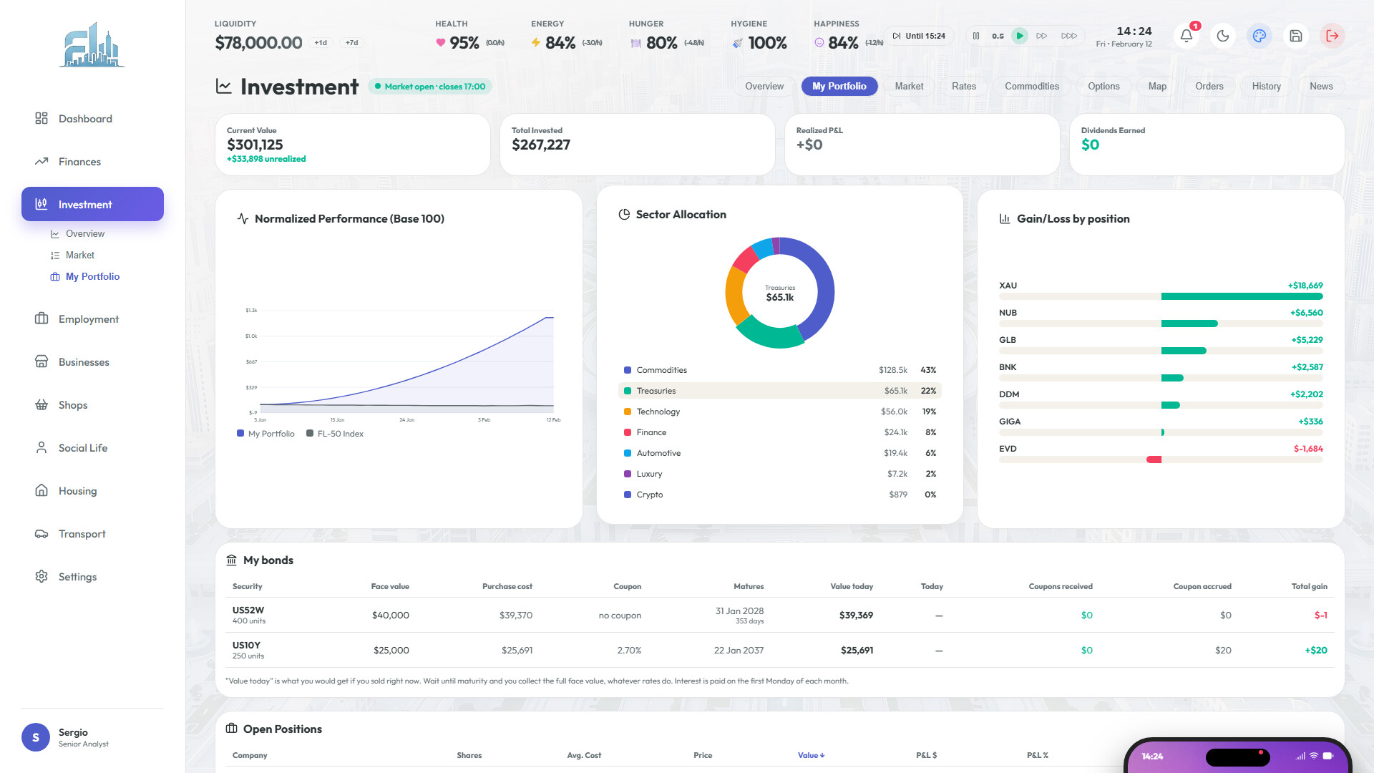Click the sector allocation donut chart
Screen dimensions: 1374x773
[x=780, y=293]
